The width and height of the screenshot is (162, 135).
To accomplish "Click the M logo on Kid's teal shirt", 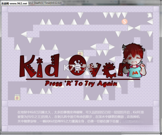I will pyautogui.click(x=135, y=73).
